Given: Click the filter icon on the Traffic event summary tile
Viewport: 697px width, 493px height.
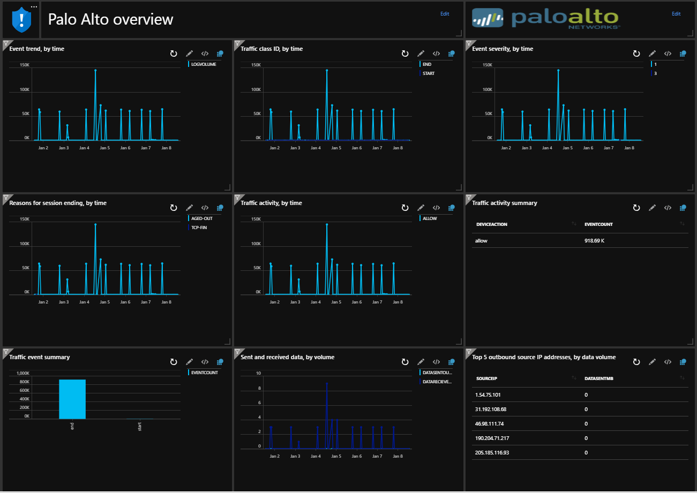Looking at the screenshot, I should [5, 351].
